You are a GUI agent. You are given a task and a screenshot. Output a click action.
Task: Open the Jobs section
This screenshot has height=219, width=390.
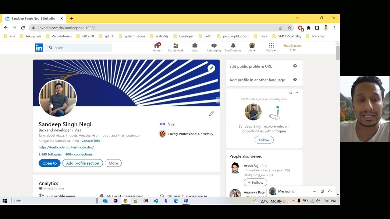click(195, 47)
